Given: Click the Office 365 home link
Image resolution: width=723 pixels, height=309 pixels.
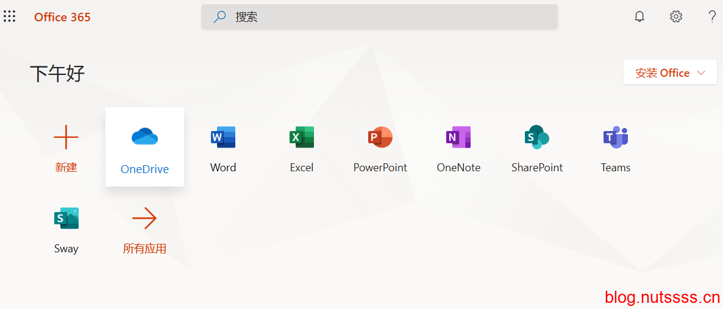Looking at the screenshot, I should (62, 17).
